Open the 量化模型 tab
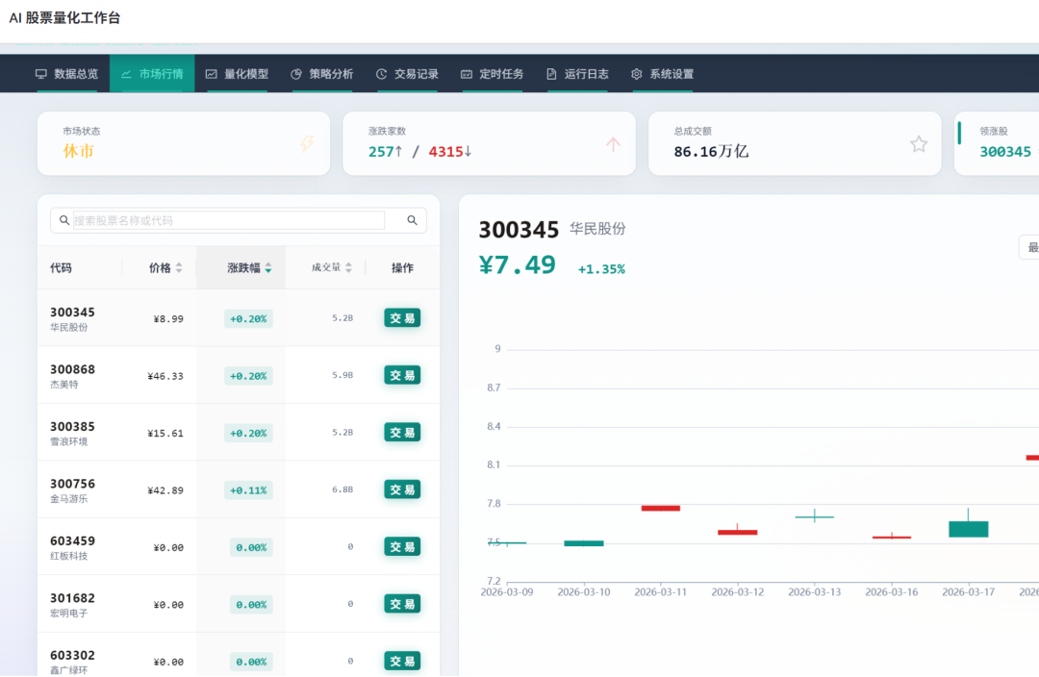This screenshot has width=1039, height=677. pos(237,73)
